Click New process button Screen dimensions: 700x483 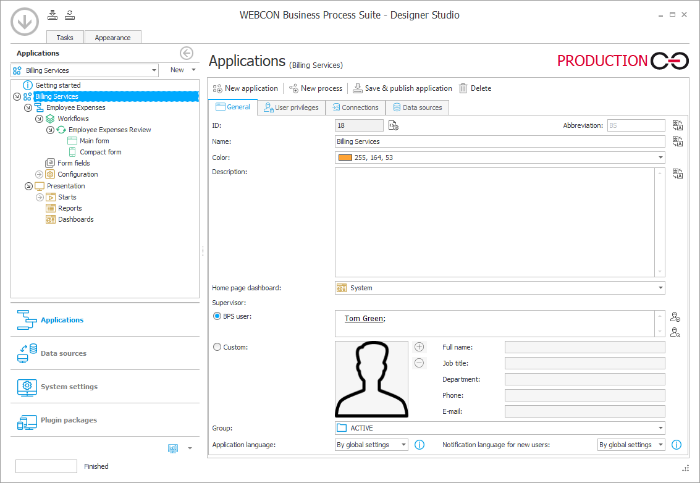(316, 88)
